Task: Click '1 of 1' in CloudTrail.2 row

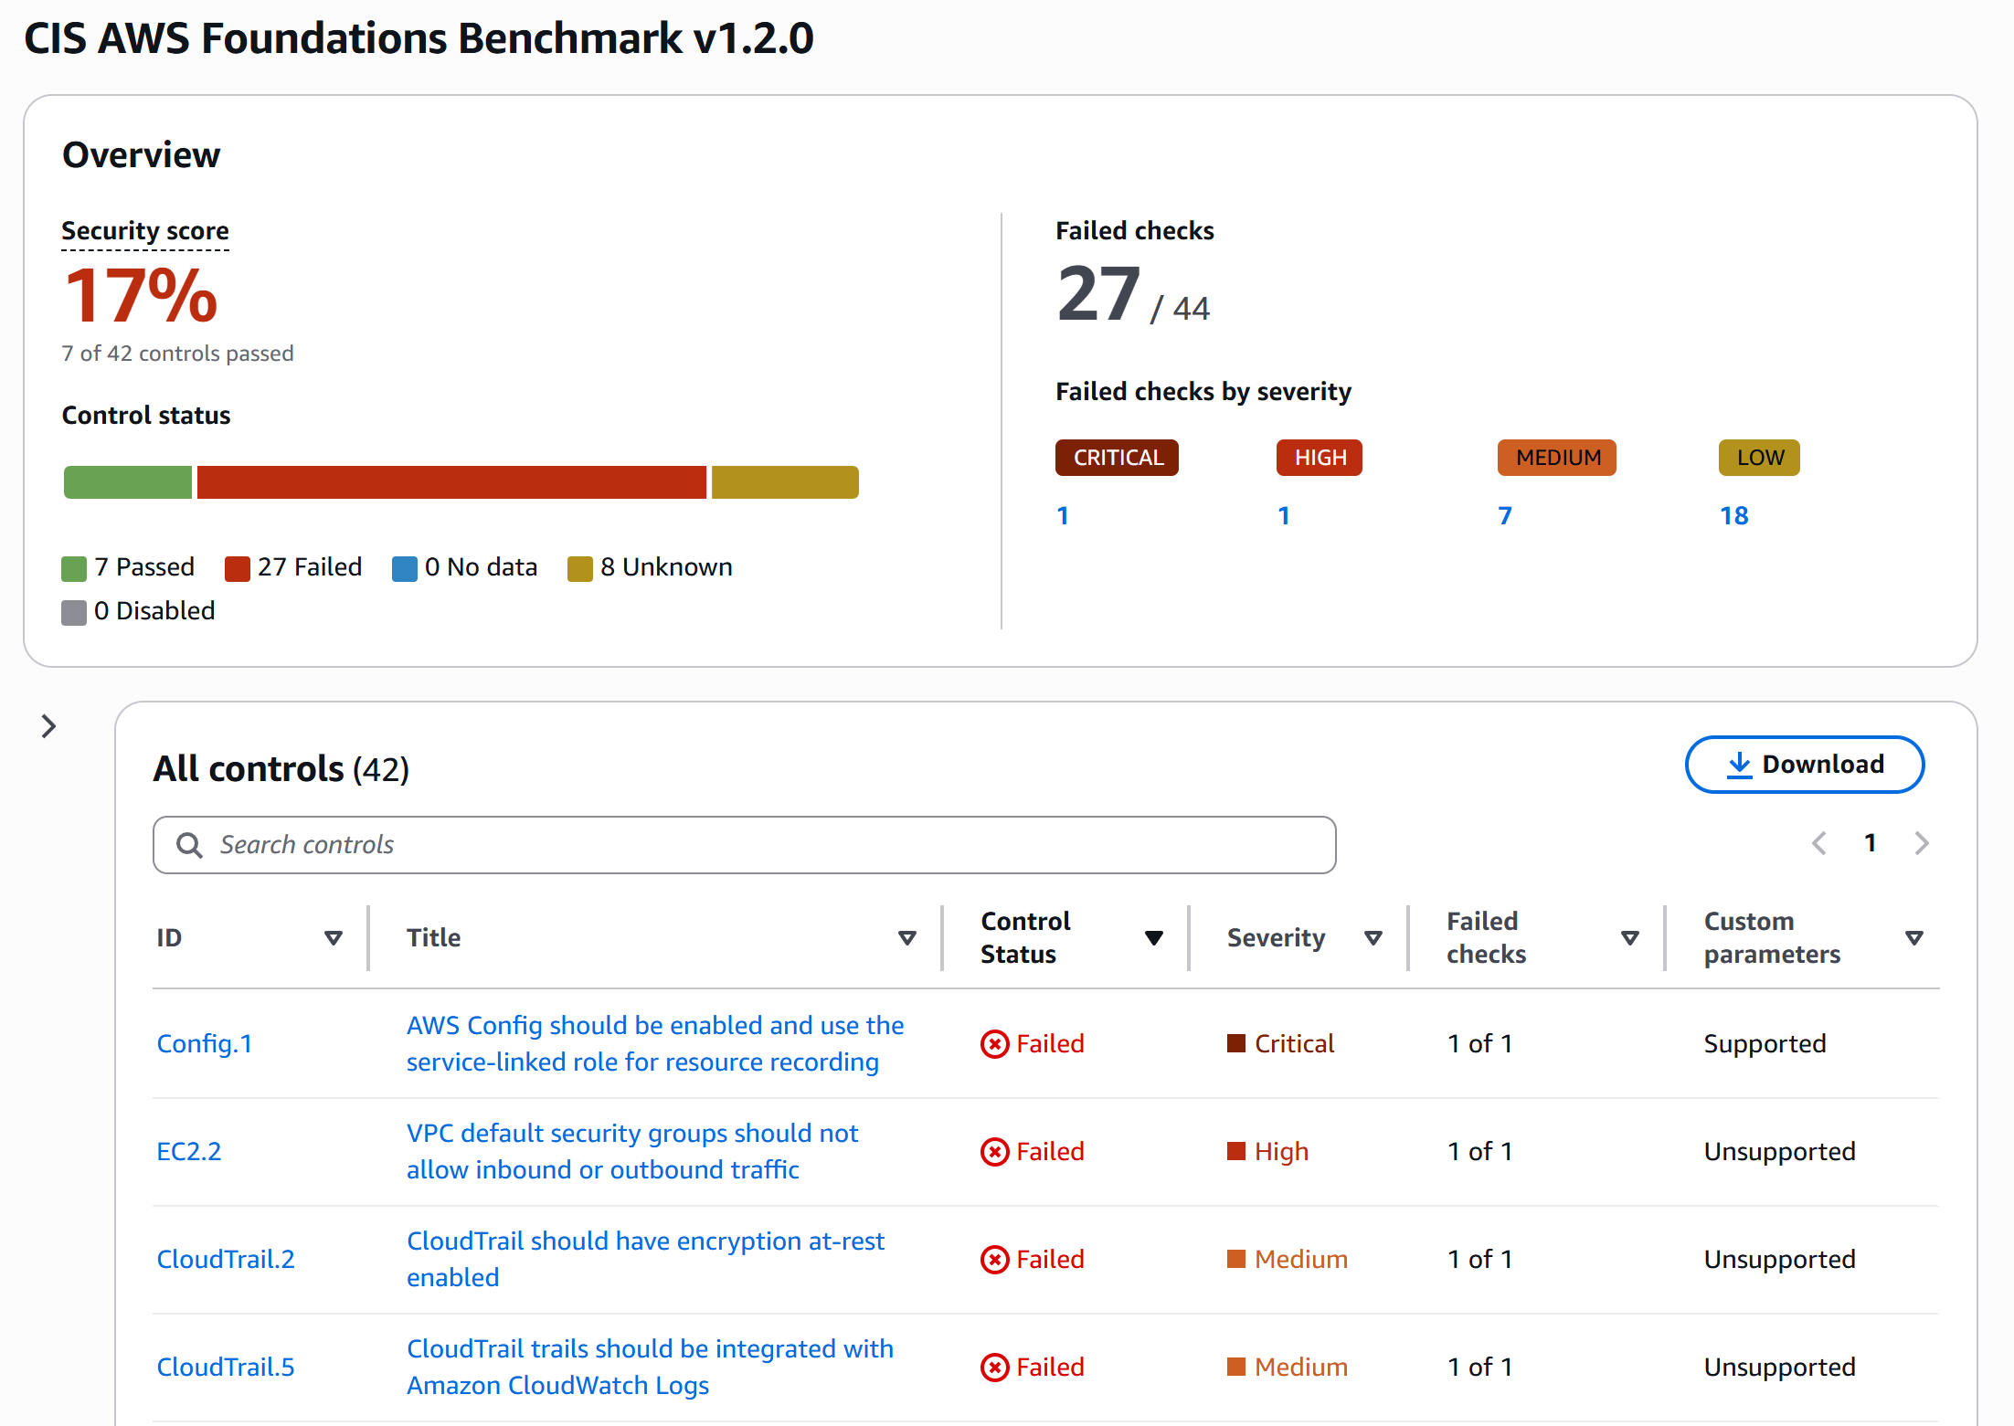Action: (x=1479, y=1259)
